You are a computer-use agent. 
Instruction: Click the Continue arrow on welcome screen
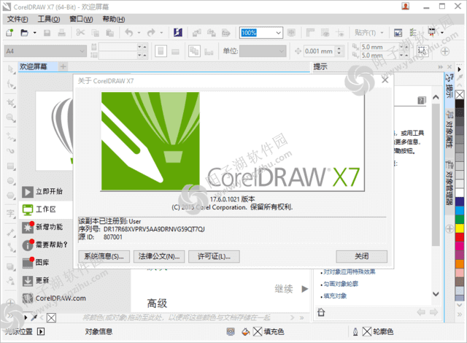tap(305, 289)
